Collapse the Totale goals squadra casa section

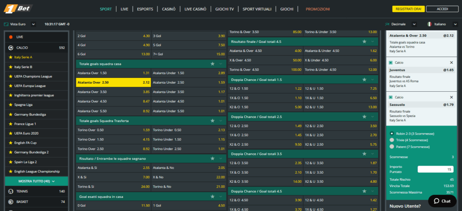221,64
